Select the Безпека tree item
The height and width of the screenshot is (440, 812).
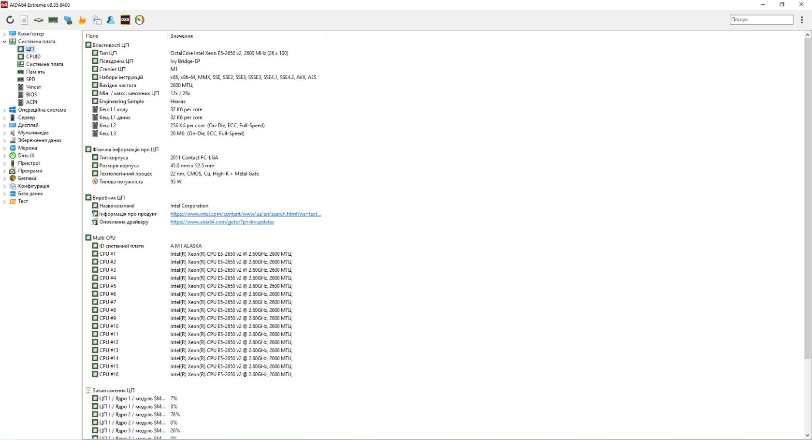(x=27, y=178)
